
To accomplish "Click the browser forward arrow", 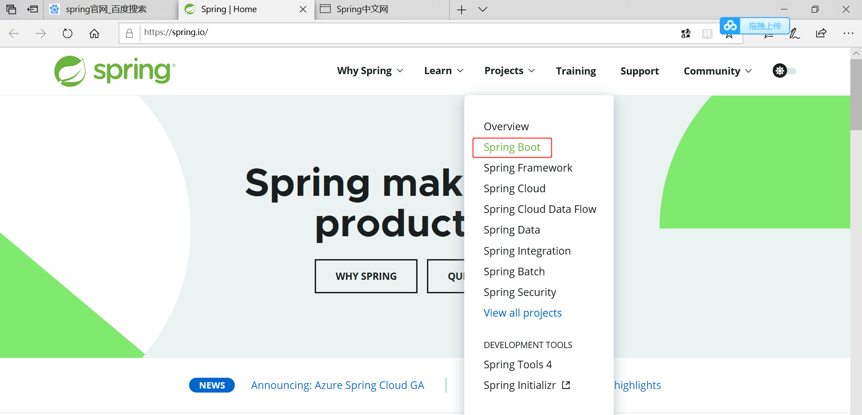I will click(x=40, y=33).
